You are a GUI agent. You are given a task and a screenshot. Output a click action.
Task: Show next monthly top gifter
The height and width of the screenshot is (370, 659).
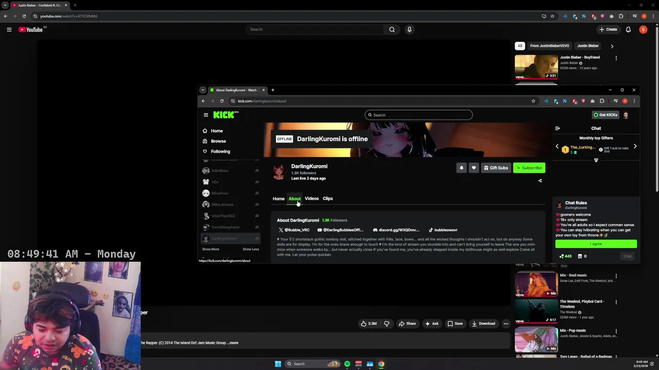pyautogui.click(x=635, y=147)
